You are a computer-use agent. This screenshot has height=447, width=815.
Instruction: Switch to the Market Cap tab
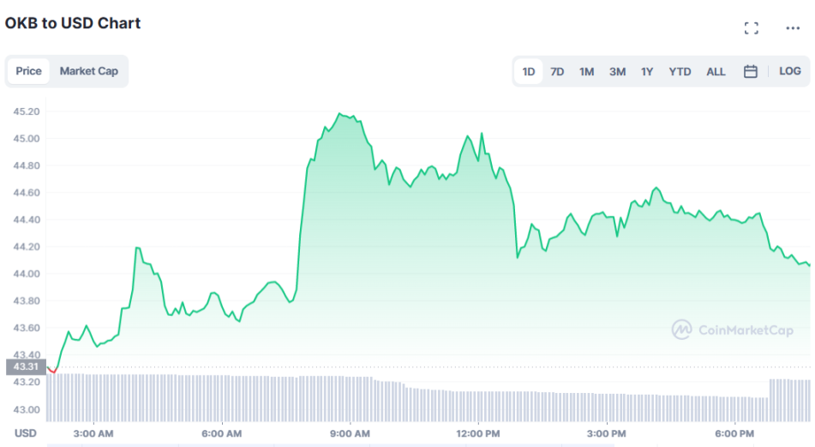(x=88, y=71)
